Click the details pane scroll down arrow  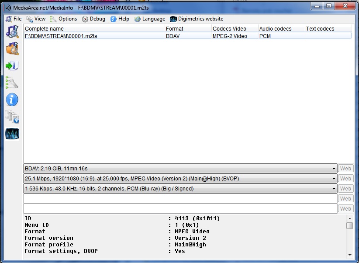[x=350, y=255]
